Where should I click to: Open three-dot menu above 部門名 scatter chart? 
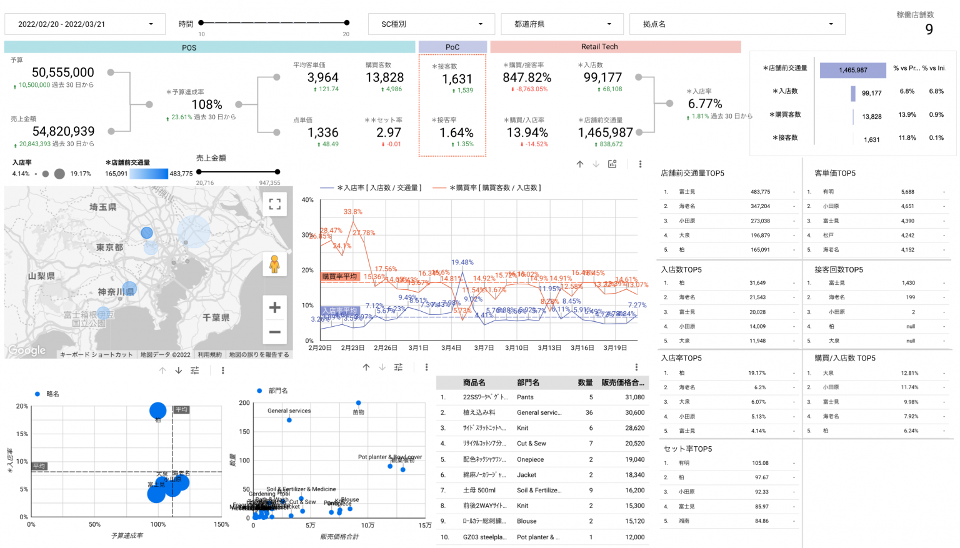coord(426,367)
